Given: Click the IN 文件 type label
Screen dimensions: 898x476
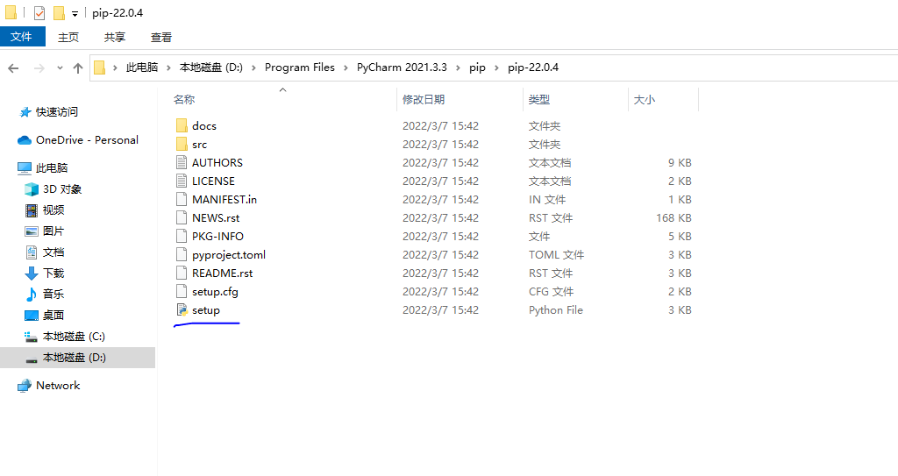Looking at the screenshot, I should click(x=547, y=199).
